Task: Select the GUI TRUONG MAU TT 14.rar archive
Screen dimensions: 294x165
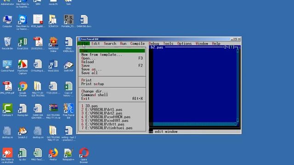Action: click(x=53, y=111)
